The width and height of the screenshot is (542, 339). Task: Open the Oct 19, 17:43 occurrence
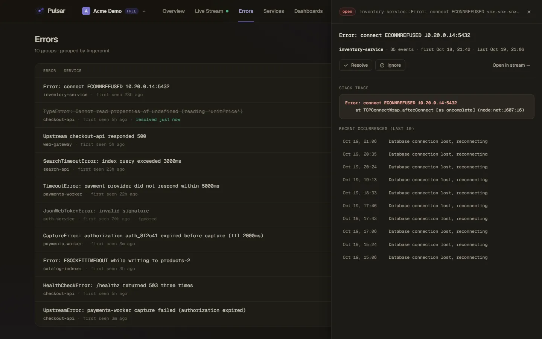[x=437, y=219]
